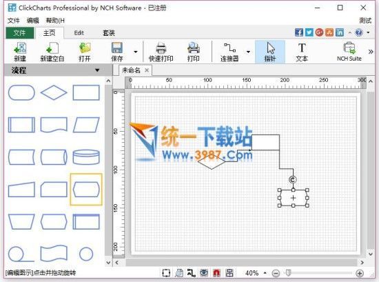
Task: Choose the cylinder database shape
Action: point(86,157)
